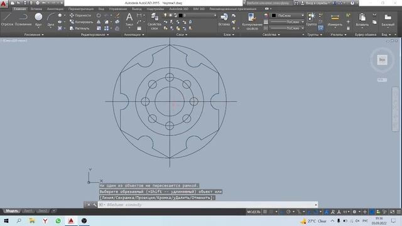Click the ViewCube Верх face
This screenshot has width=402, height=226.
pyautogui.click(x=382, y=60)
